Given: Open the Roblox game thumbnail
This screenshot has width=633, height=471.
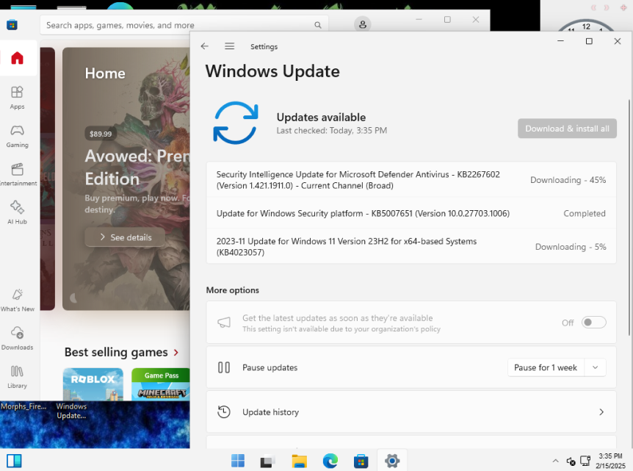Looking at the screenshot, I should point(93,384).
